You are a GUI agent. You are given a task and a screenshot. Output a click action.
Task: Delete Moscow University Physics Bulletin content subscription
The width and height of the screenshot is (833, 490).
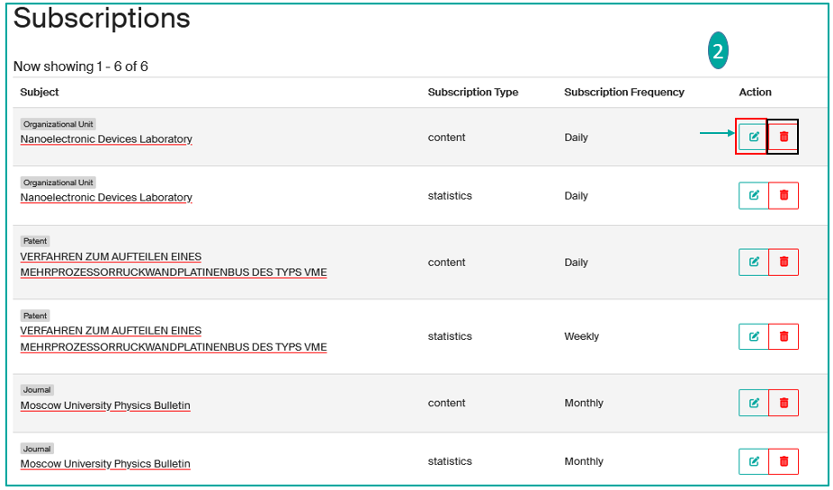pyautogui.click(x=784, y=403)
